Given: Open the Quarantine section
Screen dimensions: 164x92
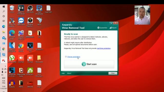Looking at the screenshot, I should pyautogui.click(x=102, y=28).
